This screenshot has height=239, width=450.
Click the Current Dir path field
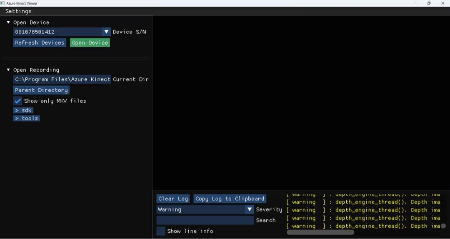pos(62,79)
